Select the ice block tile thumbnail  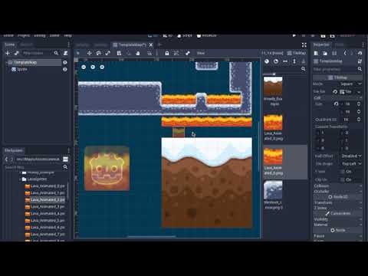[x=273, y=190]
